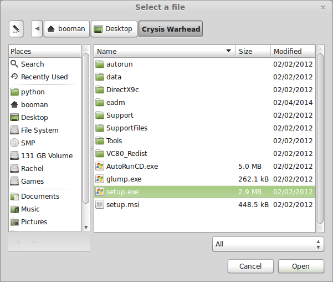The width and height of the screenshot is (333, 282).
Task: Sort by the Name column header
Action: click(x=165, y=51)
